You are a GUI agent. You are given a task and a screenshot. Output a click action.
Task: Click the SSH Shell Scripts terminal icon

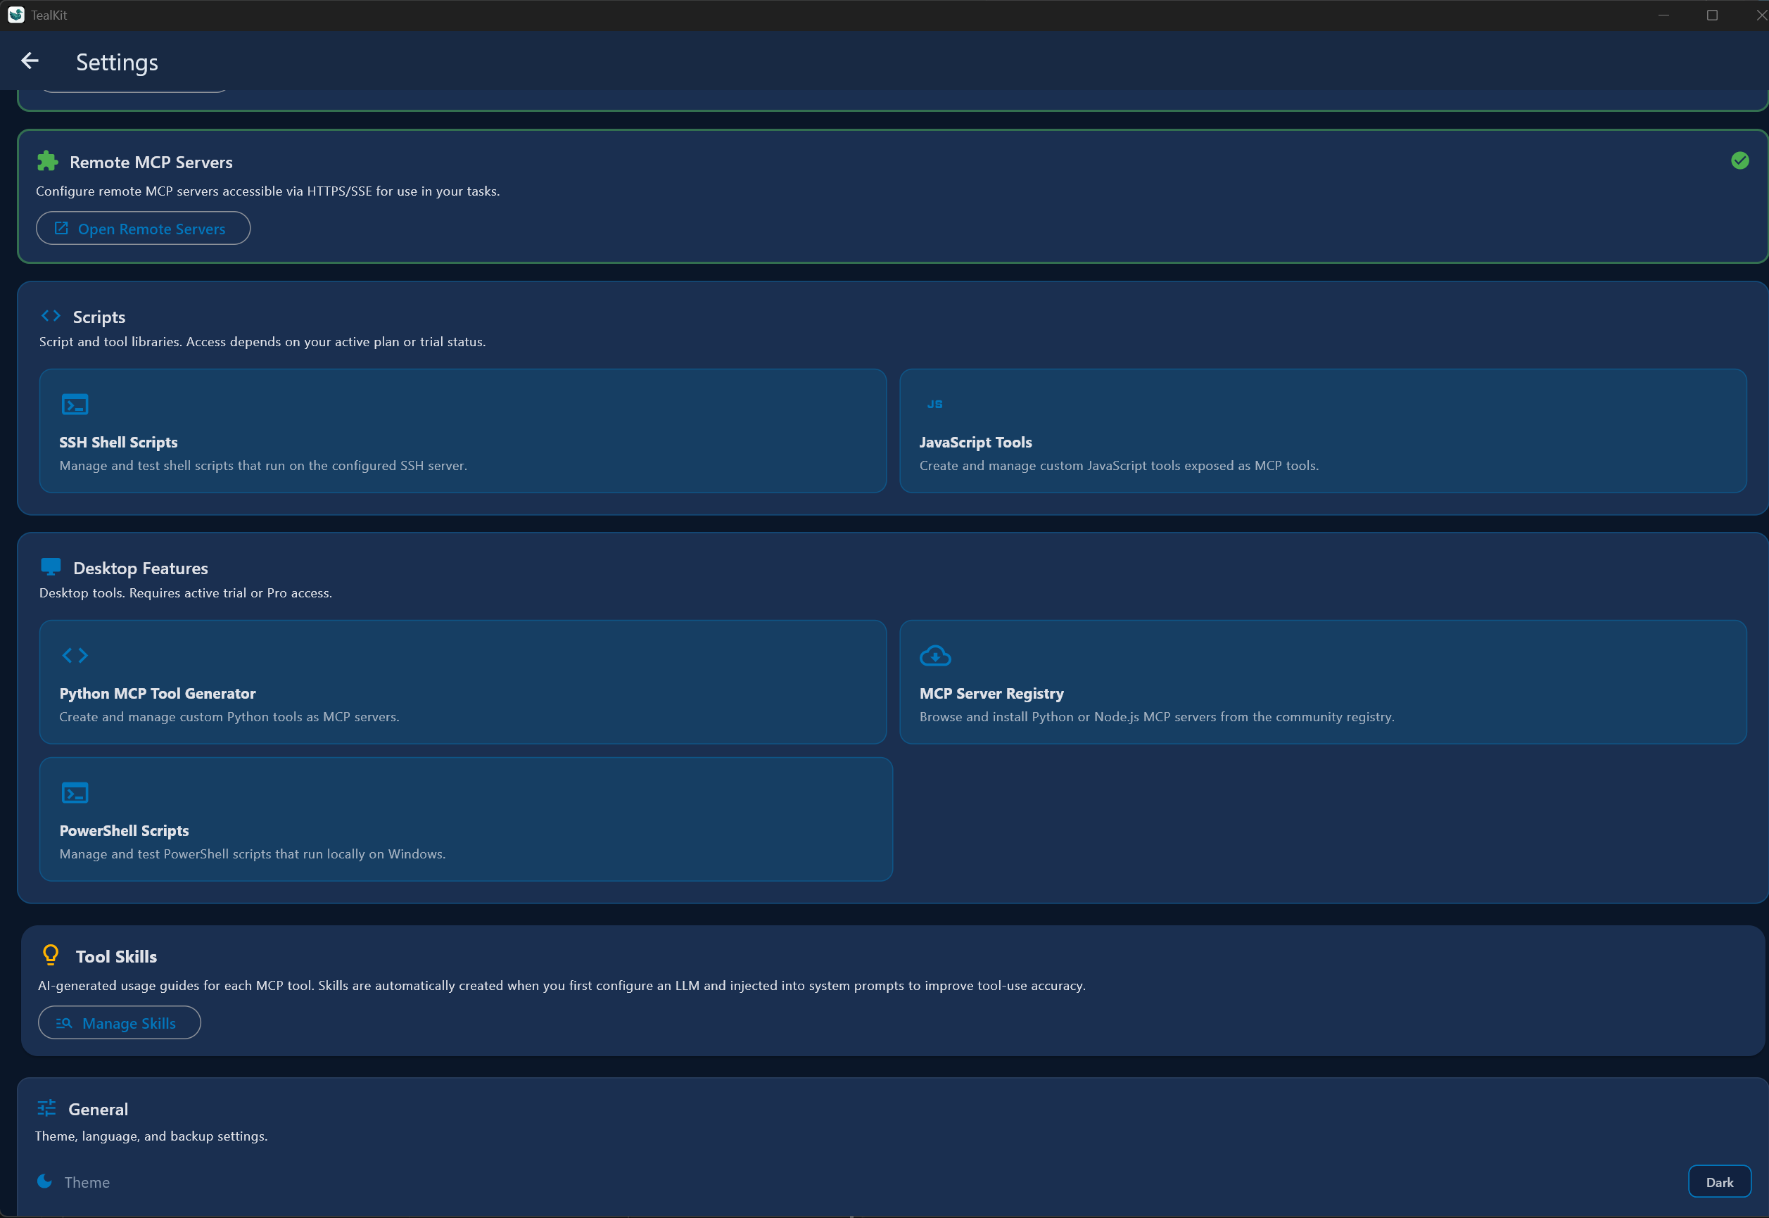tap(75, 405)
